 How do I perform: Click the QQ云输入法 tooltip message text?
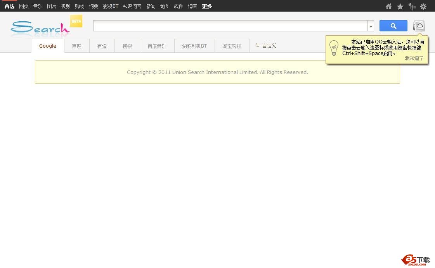tap(383, 48)
